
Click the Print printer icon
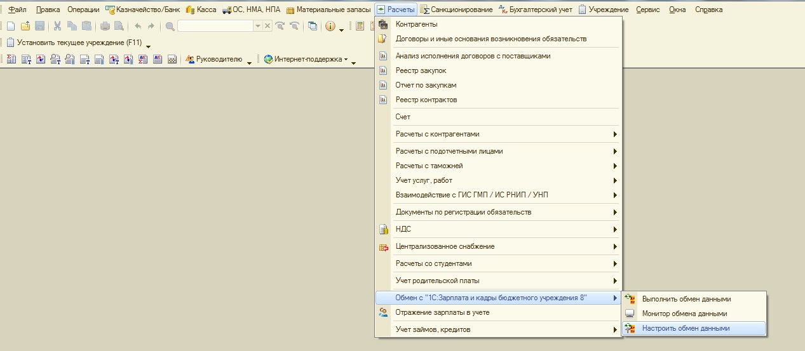tap(105, 26)
